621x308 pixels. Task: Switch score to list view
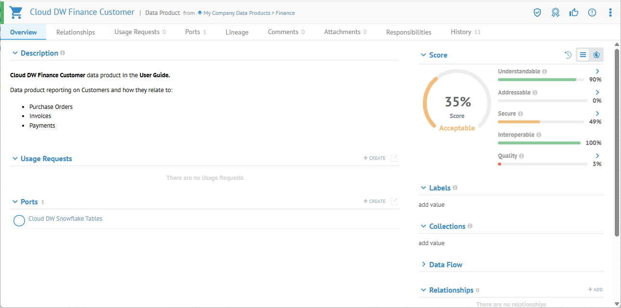click(x=583, y=55)
